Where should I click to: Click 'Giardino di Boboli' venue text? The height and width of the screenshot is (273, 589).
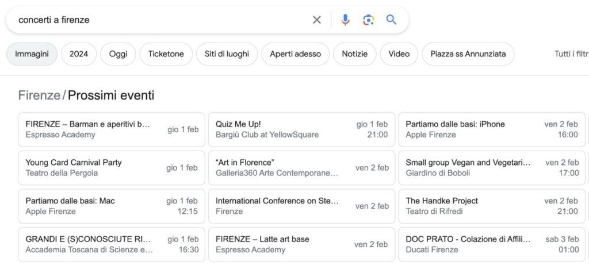pos(438,173)
